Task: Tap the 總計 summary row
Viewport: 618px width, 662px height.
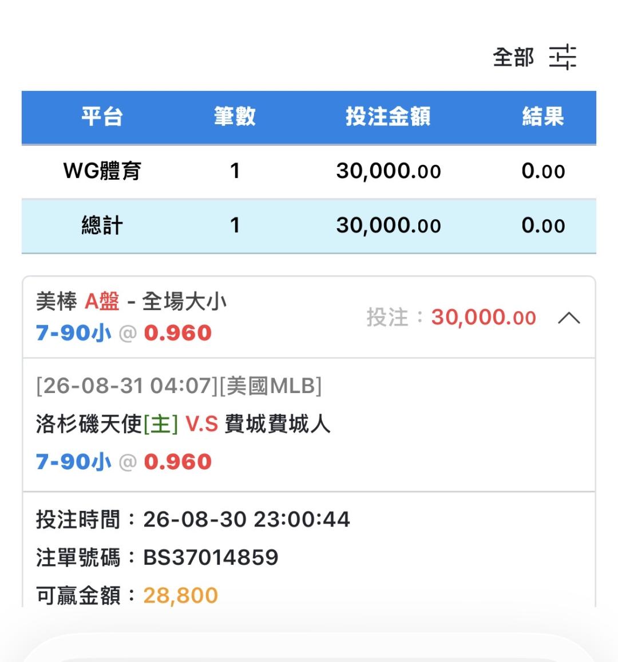Action: pyautogui.click(x=309, y=225)
